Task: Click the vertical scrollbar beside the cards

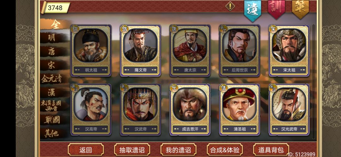Action: (314, 81)
